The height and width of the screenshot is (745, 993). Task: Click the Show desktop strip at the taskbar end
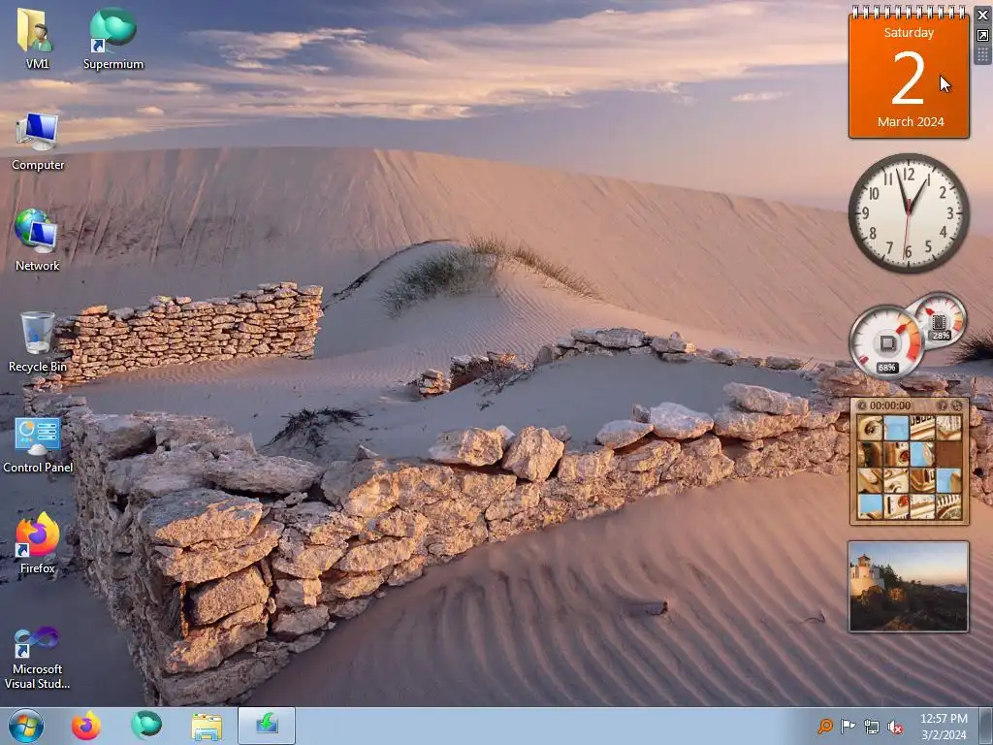[986, 726]
